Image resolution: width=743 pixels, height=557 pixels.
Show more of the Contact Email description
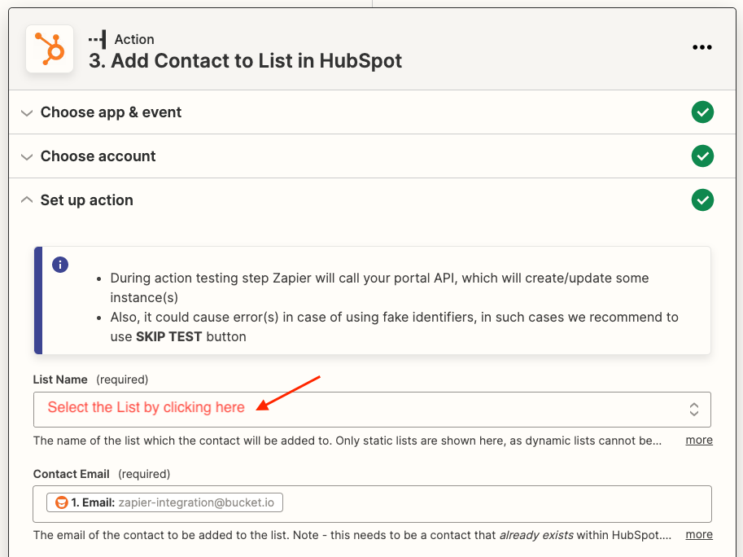tap(699, 535)
